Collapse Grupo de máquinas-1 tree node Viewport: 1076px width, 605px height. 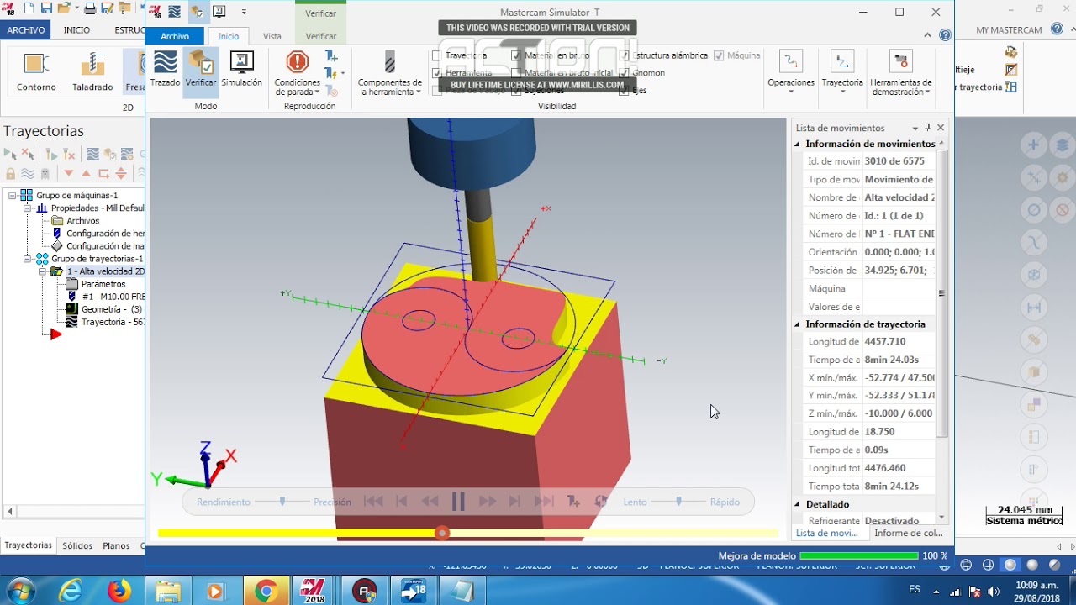(x=13, y=196)
